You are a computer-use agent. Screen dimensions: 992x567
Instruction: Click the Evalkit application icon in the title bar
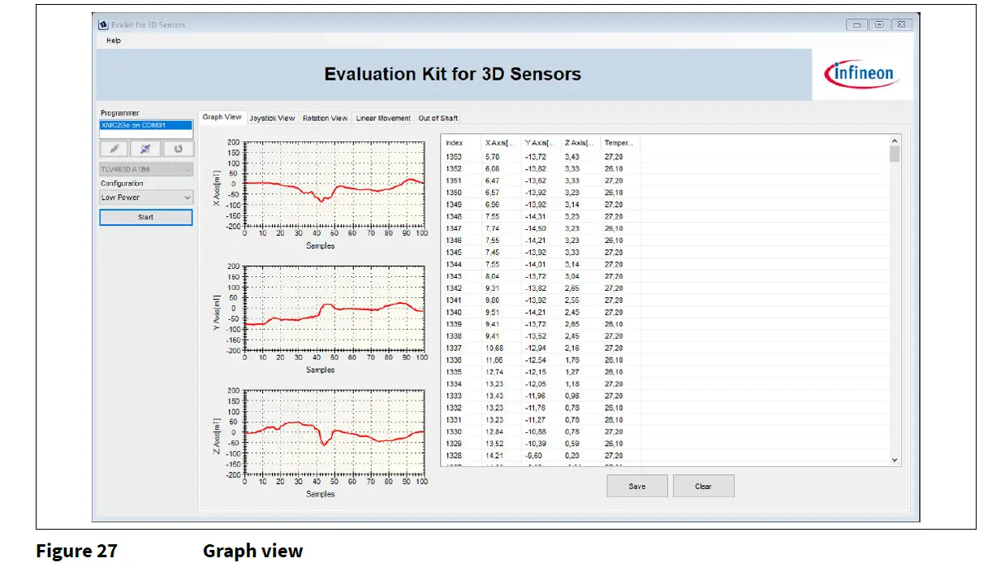point(102,24)
